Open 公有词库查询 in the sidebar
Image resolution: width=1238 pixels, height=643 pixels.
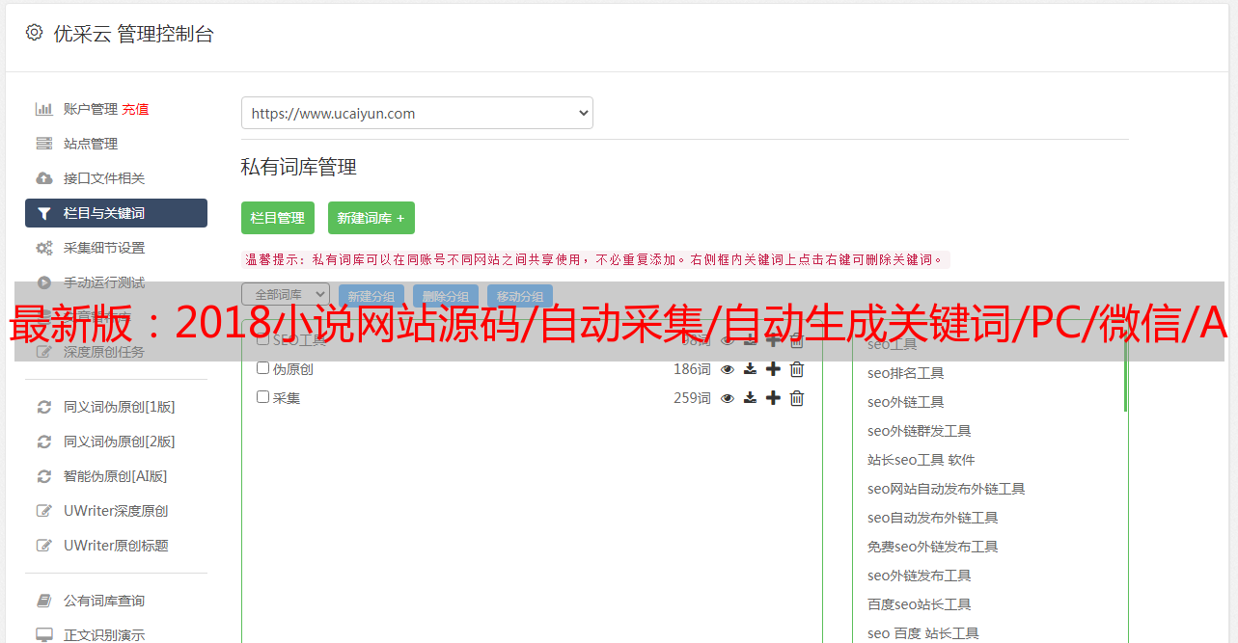[x=104, y=601]
